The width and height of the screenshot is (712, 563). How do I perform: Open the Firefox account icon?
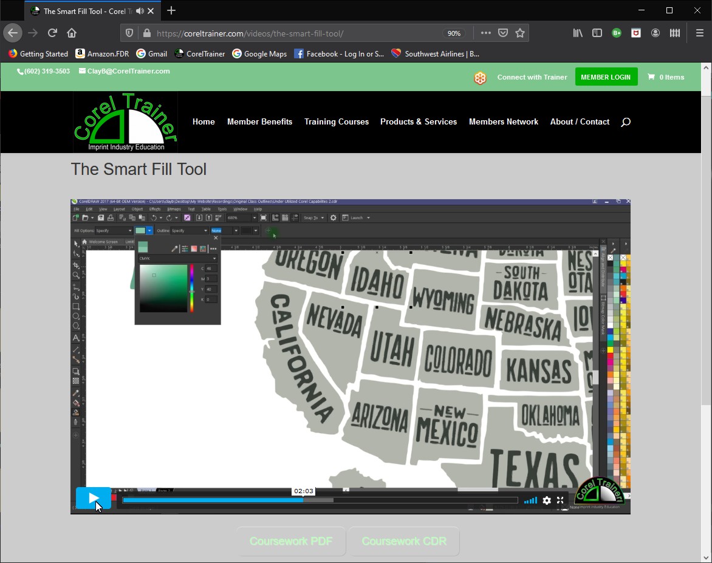pyautogui.click(x=656, y=33)
